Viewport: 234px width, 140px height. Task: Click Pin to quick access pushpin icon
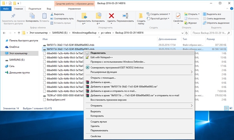click(13, 16)
